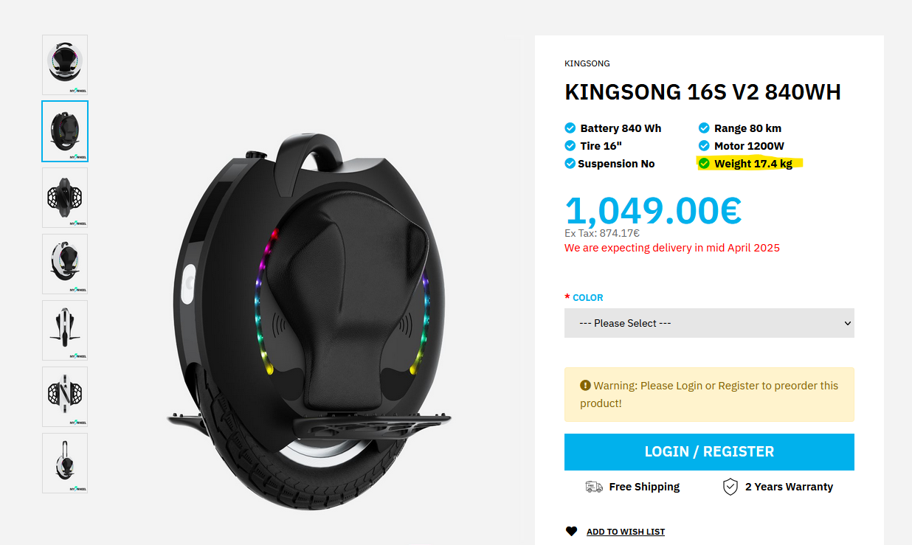
Task: Select the thumbnail with extended trolley handle
Action: 65,463
